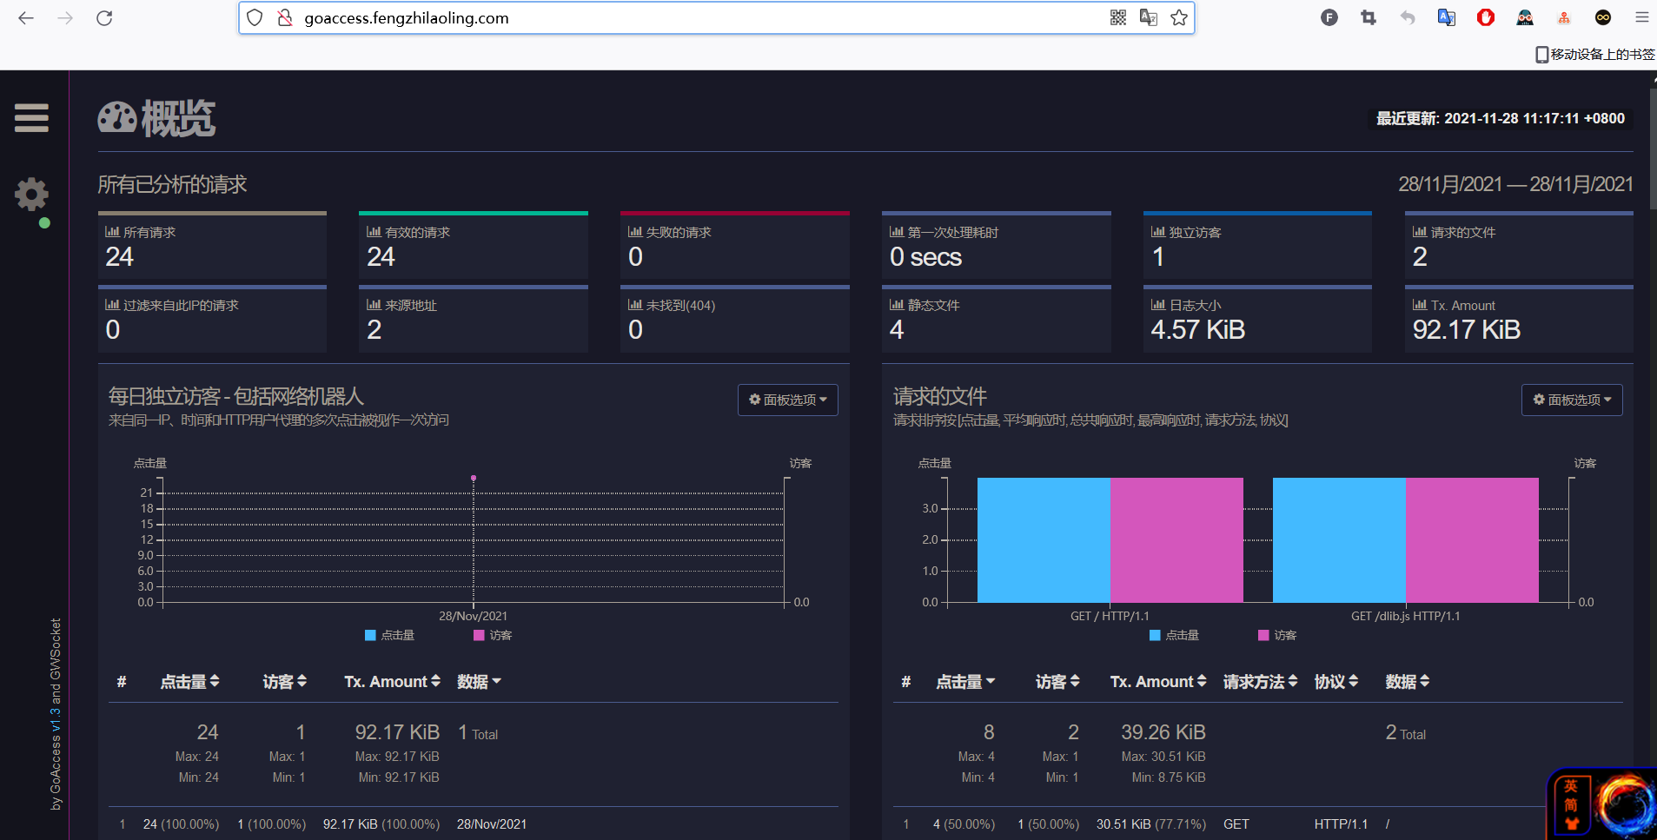Open the screenshot crop extension icon
Screen dimensions: 1657x840
point(1369,17)
